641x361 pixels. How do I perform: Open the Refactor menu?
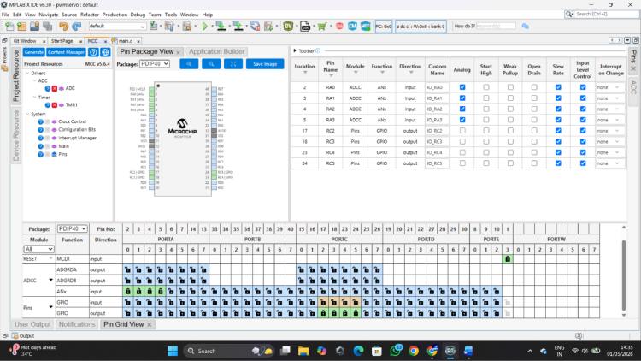pyautogui.click(x=90, y=15)
